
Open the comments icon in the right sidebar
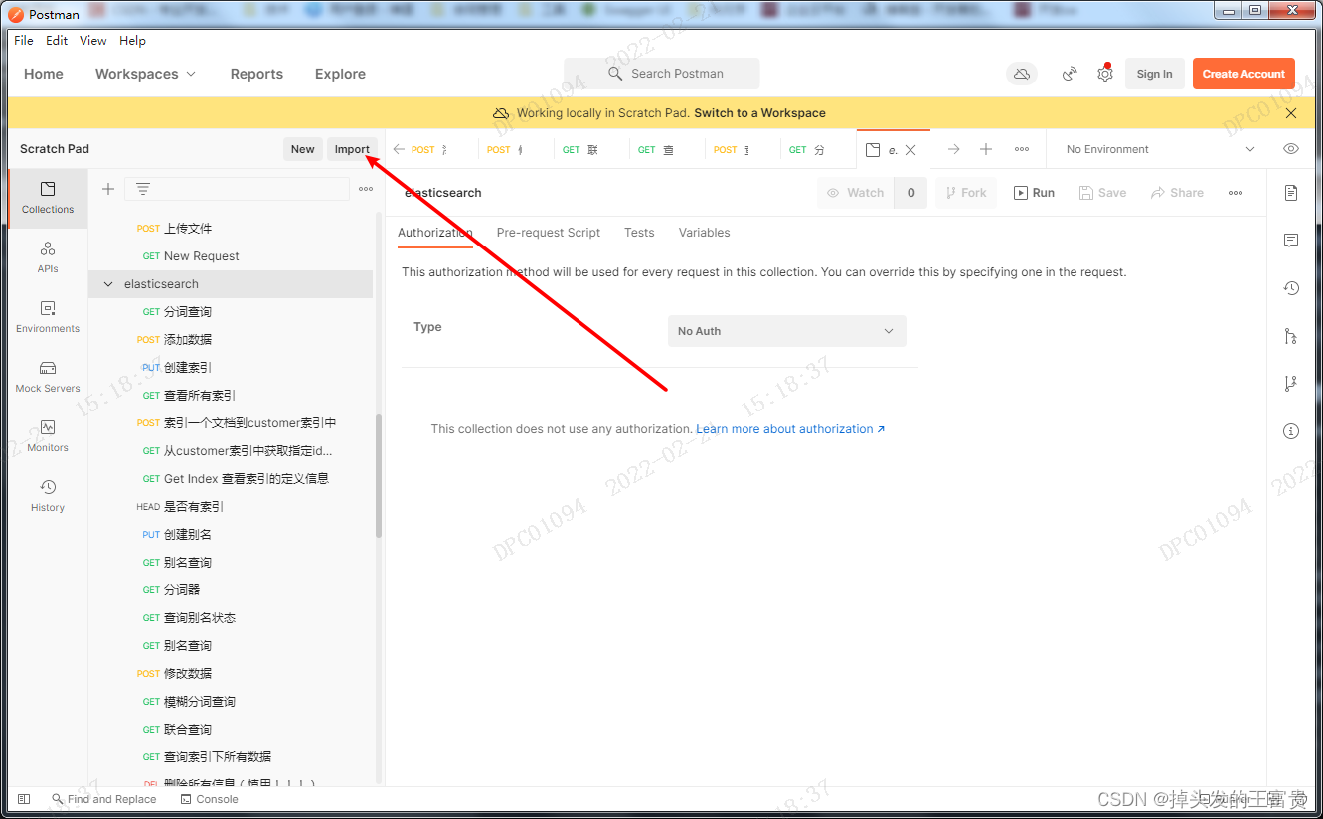[1291, 241]
